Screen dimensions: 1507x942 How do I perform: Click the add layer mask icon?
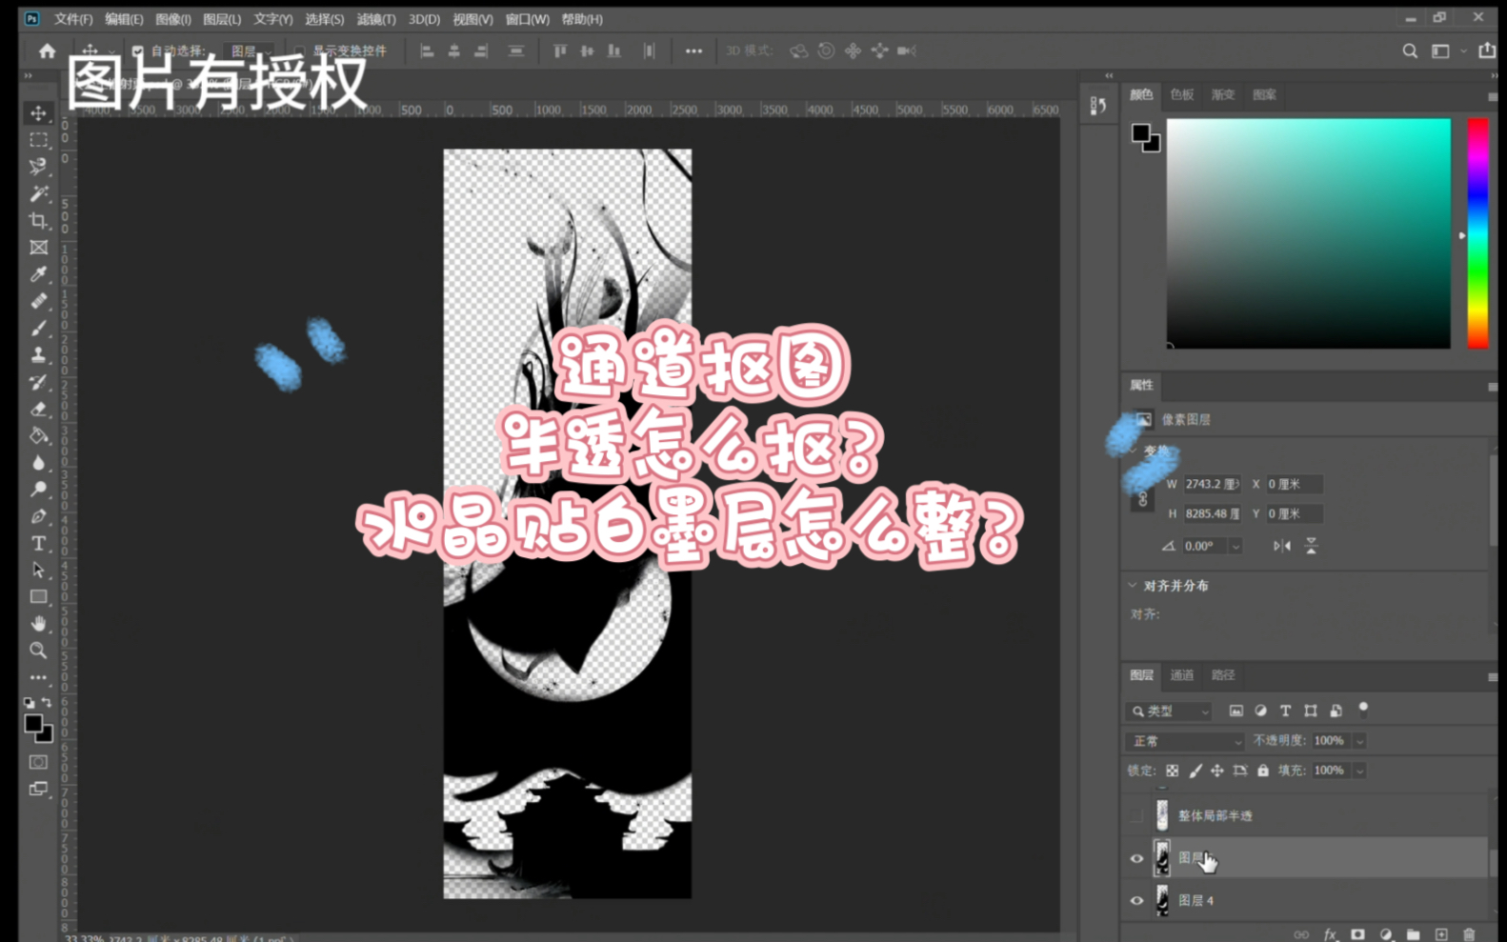1357,934
